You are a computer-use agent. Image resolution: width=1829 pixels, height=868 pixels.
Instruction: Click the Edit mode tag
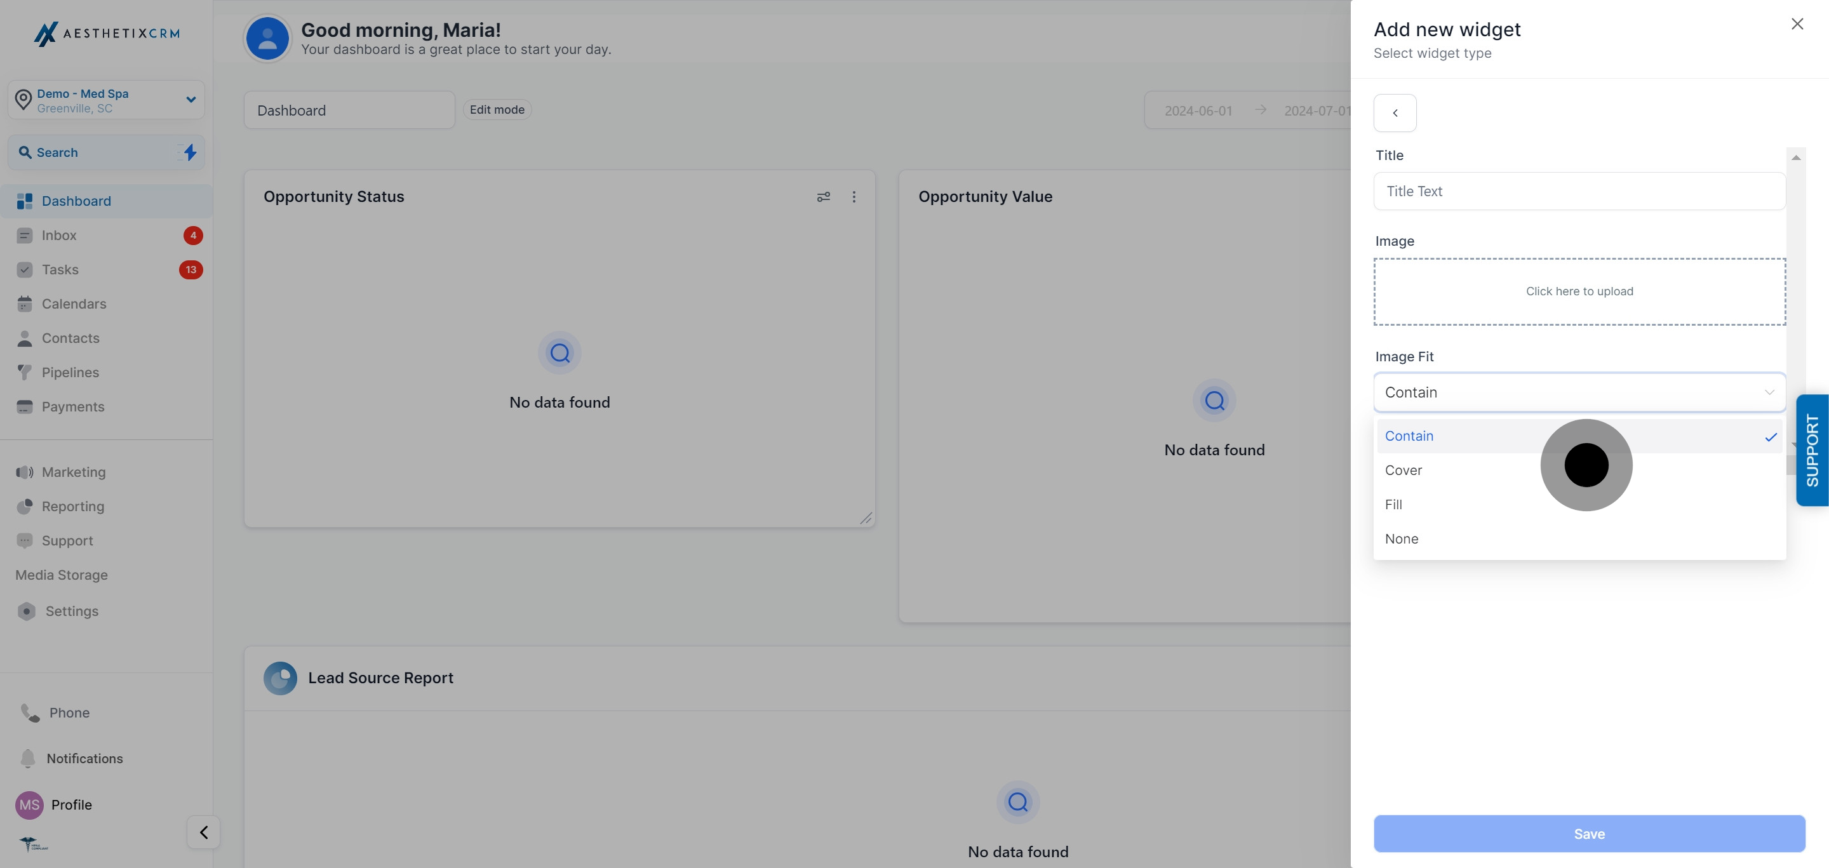[x=497, y=109]
